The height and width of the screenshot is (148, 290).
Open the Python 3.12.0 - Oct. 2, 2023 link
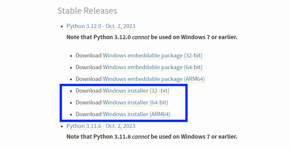pyautogui.click(x=101, y=26)
